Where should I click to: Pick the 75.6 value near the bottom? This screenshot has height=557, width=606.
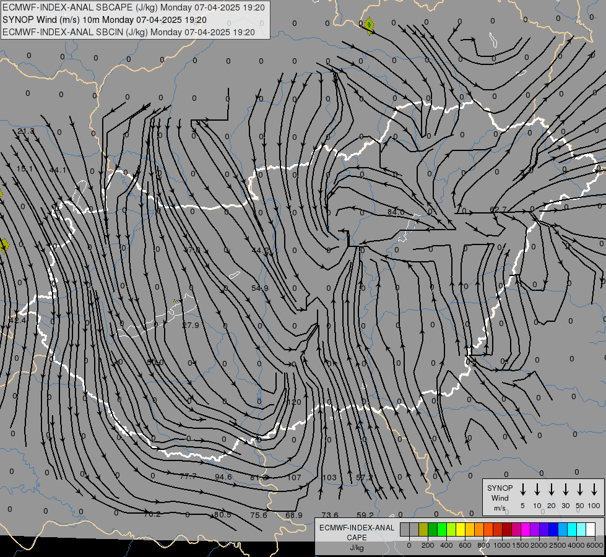tap(259, 515)
